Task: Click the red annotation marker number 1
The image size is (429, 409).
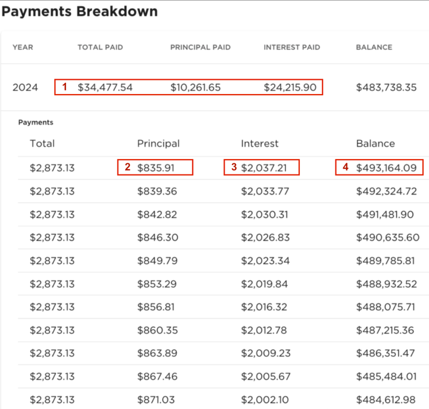Action: (x=65, y=87)
